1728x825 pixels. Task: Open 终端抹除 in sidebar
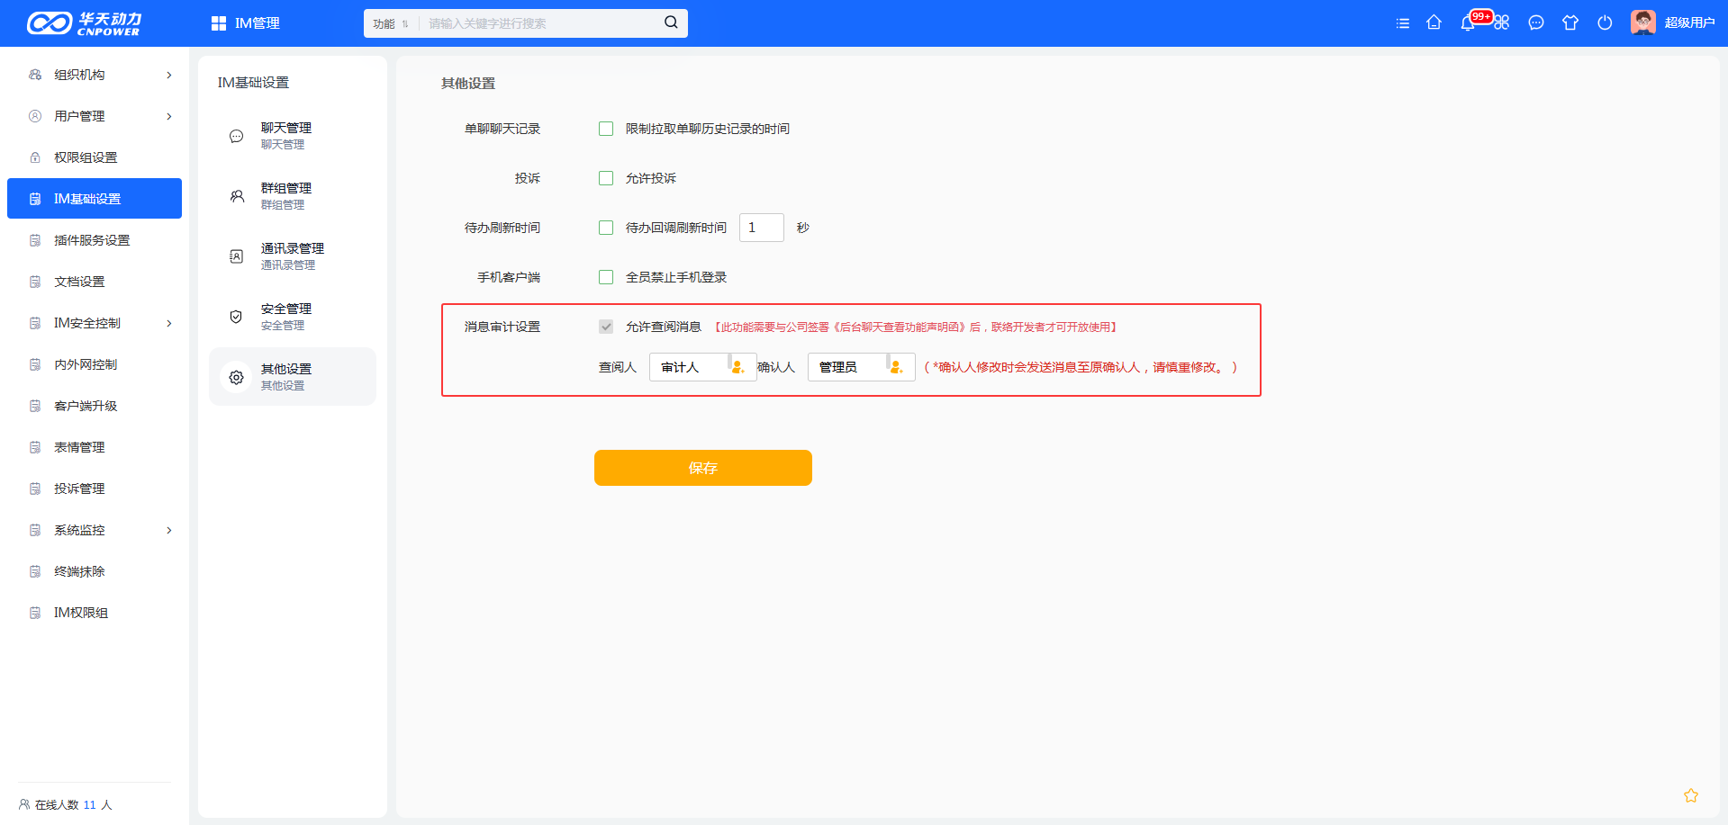pyautogui.click(x=95, y=571)
